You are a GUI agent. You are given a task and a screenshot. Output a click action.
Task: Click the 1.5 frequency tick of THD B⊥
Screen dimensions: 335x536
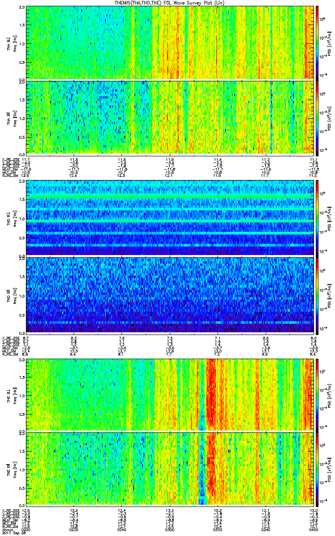[x=21, y=200]
